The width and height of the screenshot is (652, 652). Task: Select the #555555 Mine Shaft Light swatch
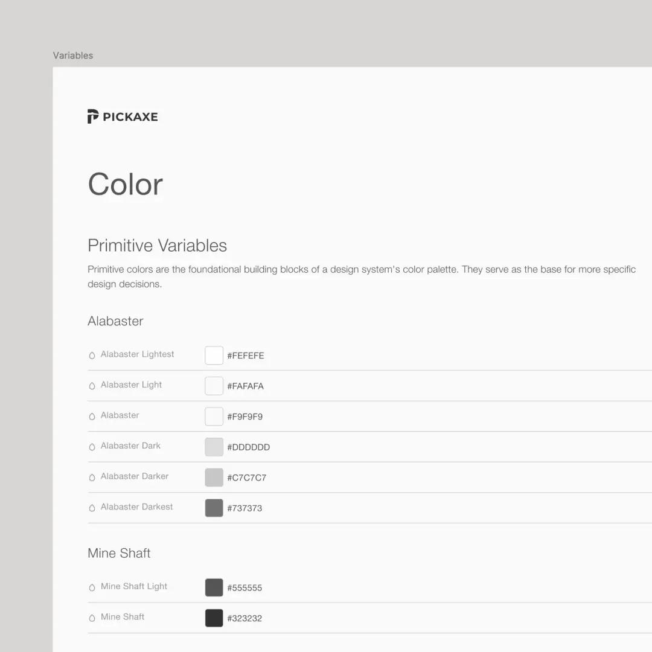214,587
